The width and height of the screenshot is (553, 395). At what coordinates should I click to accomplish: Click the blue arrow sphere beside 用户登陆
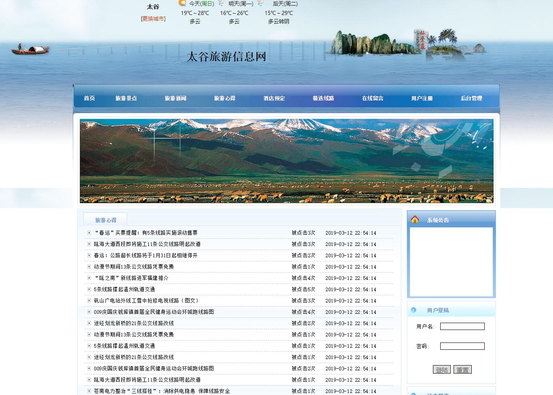(x=414, y=310)
